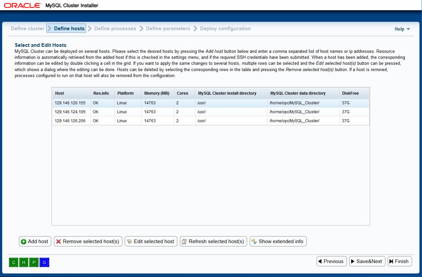Open the Help dropdown menu
The height and width of the screenshot is (277, 422).
(402, 29)
